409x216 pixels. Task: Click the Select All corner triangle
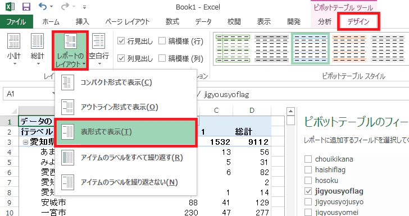pyautogui.click(x=14, y=111)
